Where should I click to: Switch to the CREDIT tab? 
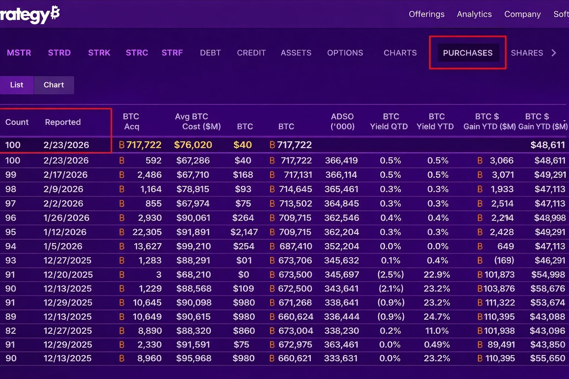[x=252, y=53]
